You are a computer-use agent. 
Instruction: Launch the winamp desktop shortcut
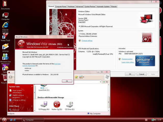[5, 48]
